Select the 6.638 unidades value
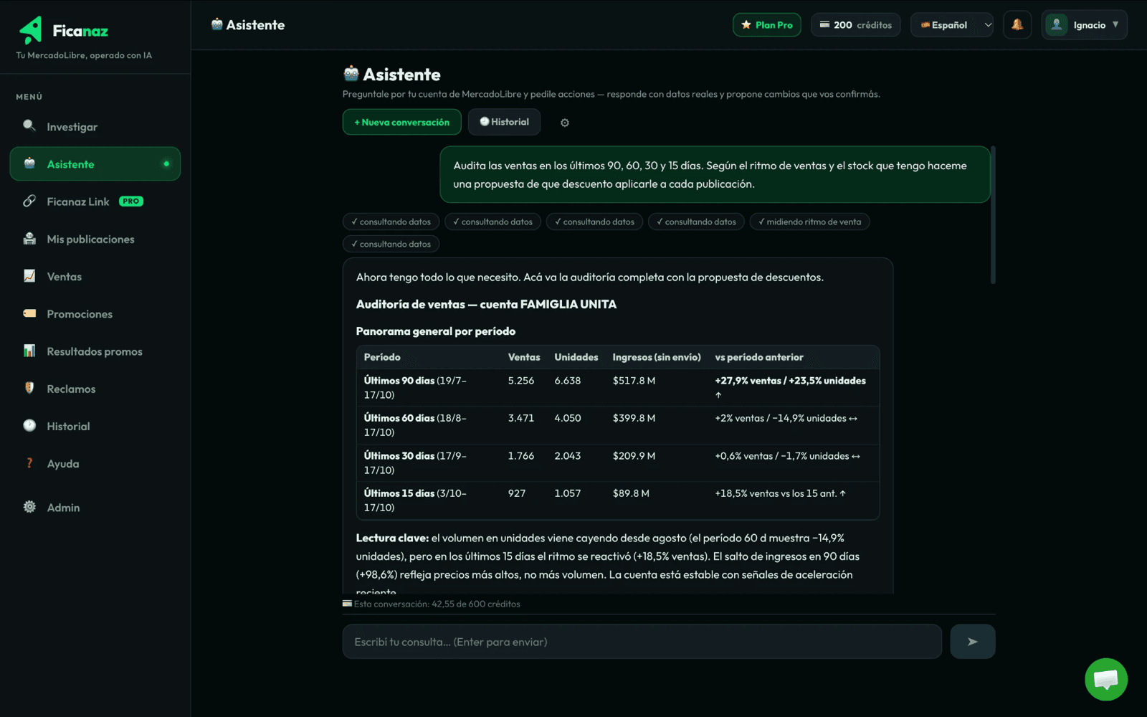 [x=568, y=381]
